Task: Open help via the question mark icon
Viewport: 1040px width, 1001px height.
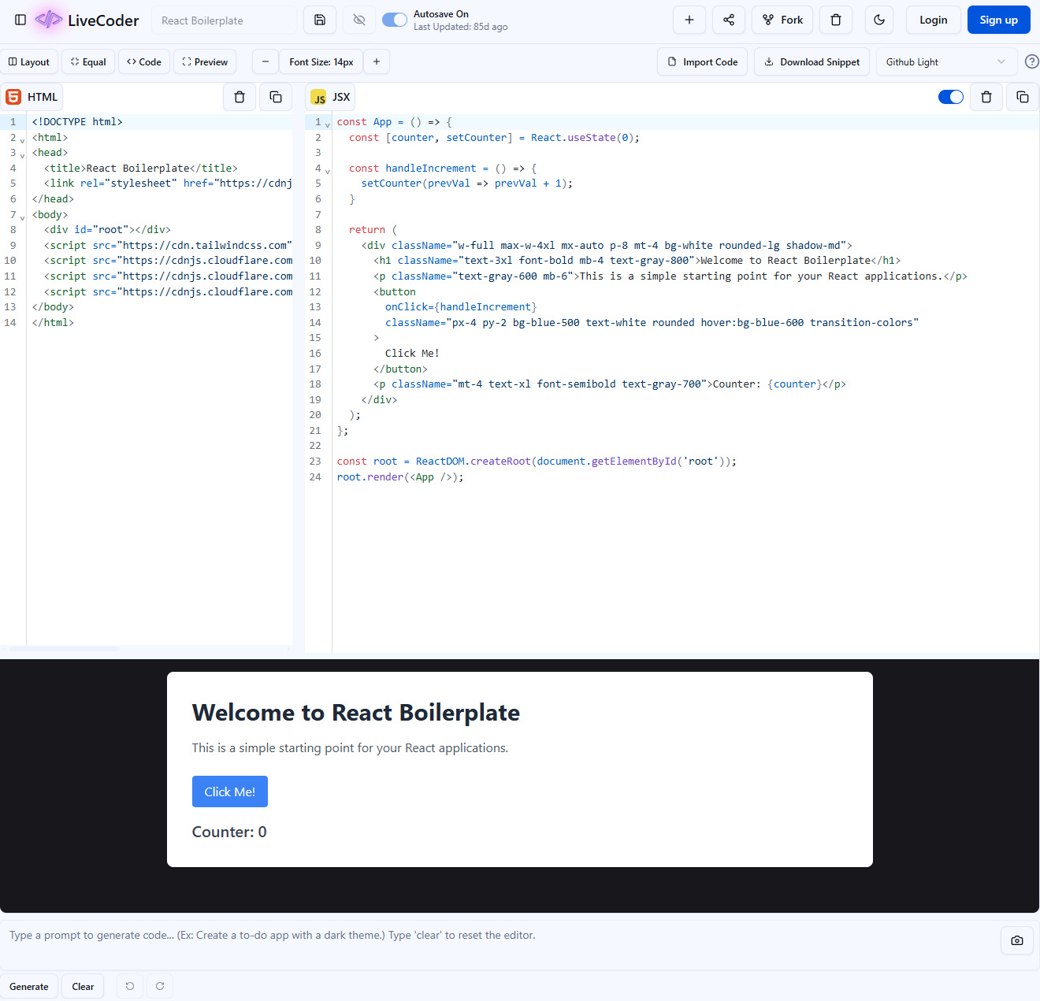Action: 1031,61
